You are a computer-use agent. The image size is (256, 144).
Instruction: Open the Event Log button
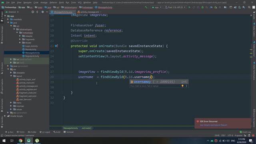tap(245, 132)
